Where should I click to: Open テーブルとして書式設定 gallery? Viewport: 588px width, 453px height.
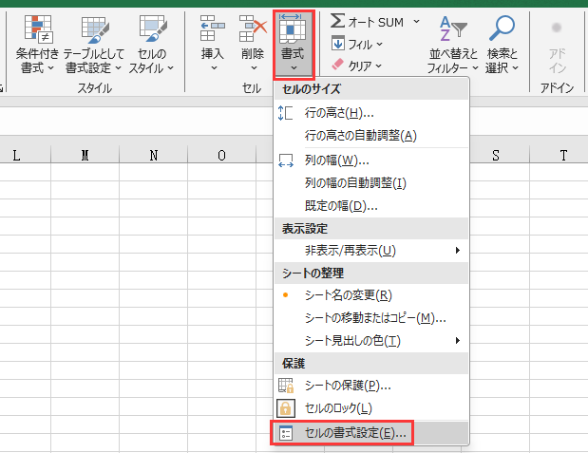click(x=93, y=28)
